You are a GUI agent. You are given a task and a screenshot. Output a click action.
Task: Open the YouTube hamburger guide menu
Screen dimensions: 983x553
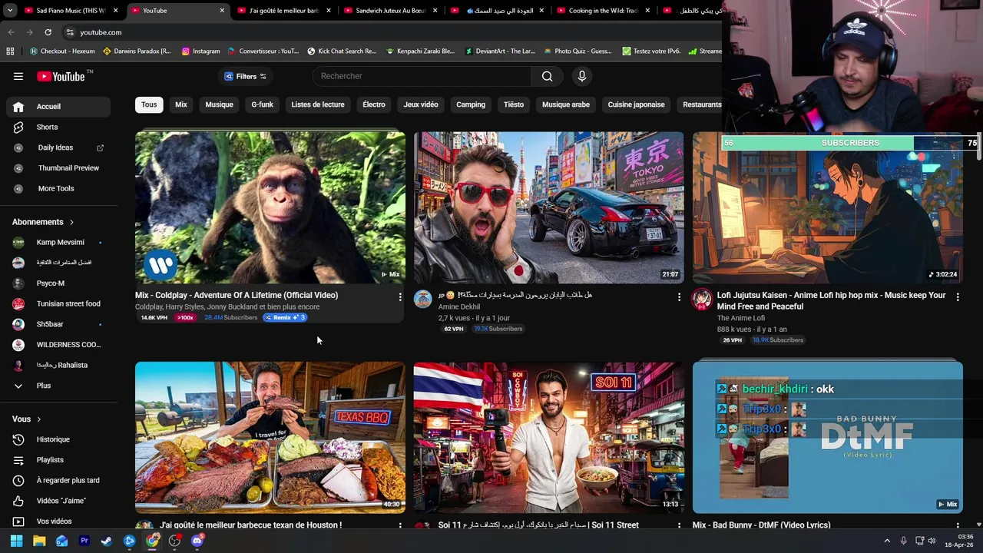coord(18,76)
